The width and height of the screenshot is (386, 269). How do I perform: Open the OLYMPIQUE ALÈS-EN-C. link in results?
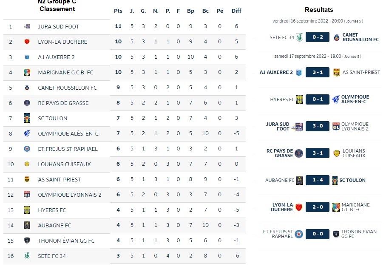pos(355,99)
